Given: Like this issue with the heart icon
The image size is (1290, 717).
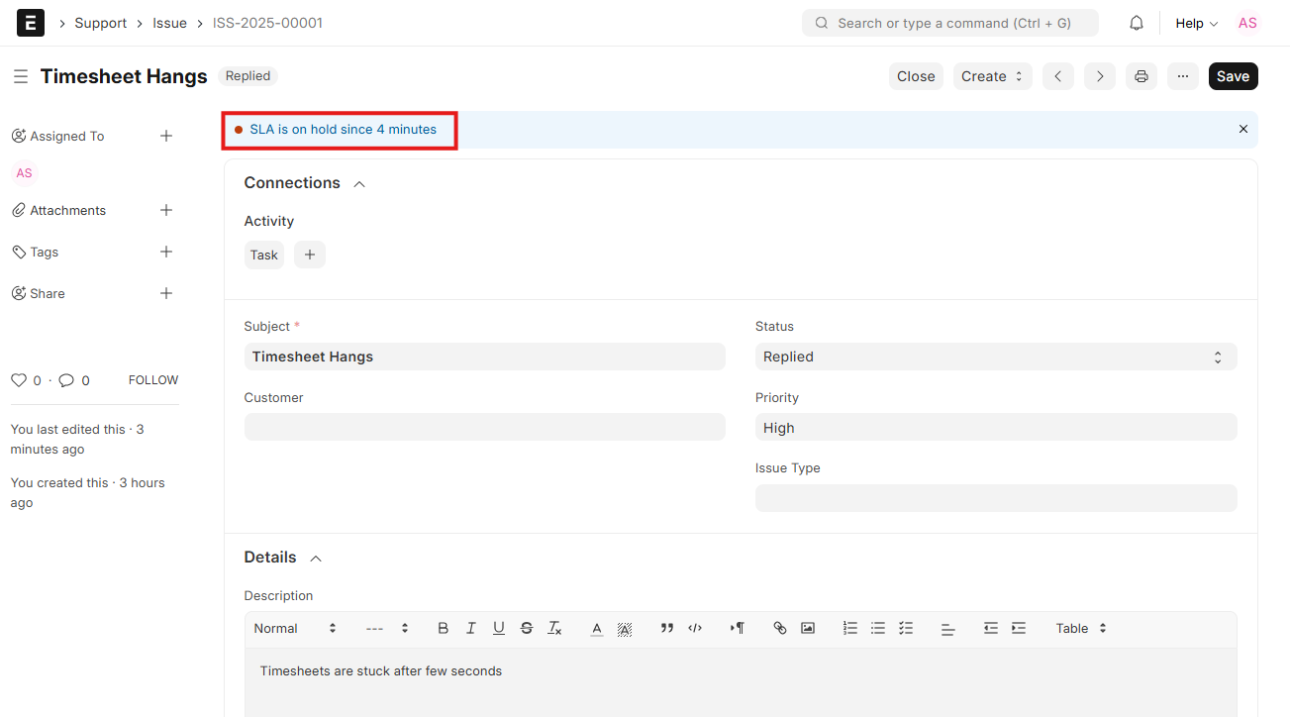Looking at the screenshot, I should [x=18, y=380].
